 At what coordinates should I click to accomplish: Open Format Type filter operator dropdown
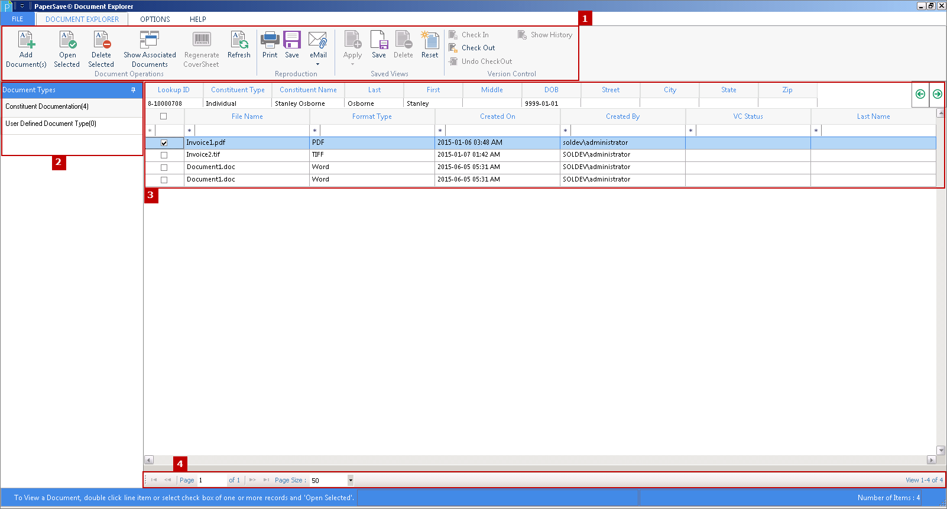314,131
